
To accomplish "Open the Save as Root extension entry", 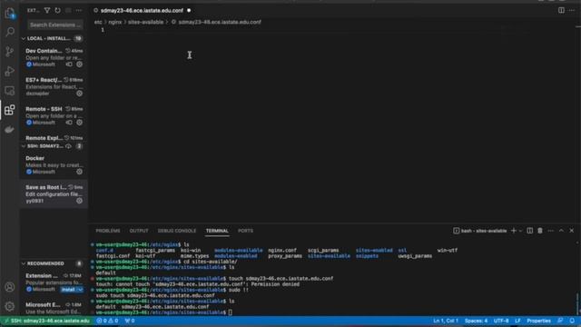I will coord(54,193).
